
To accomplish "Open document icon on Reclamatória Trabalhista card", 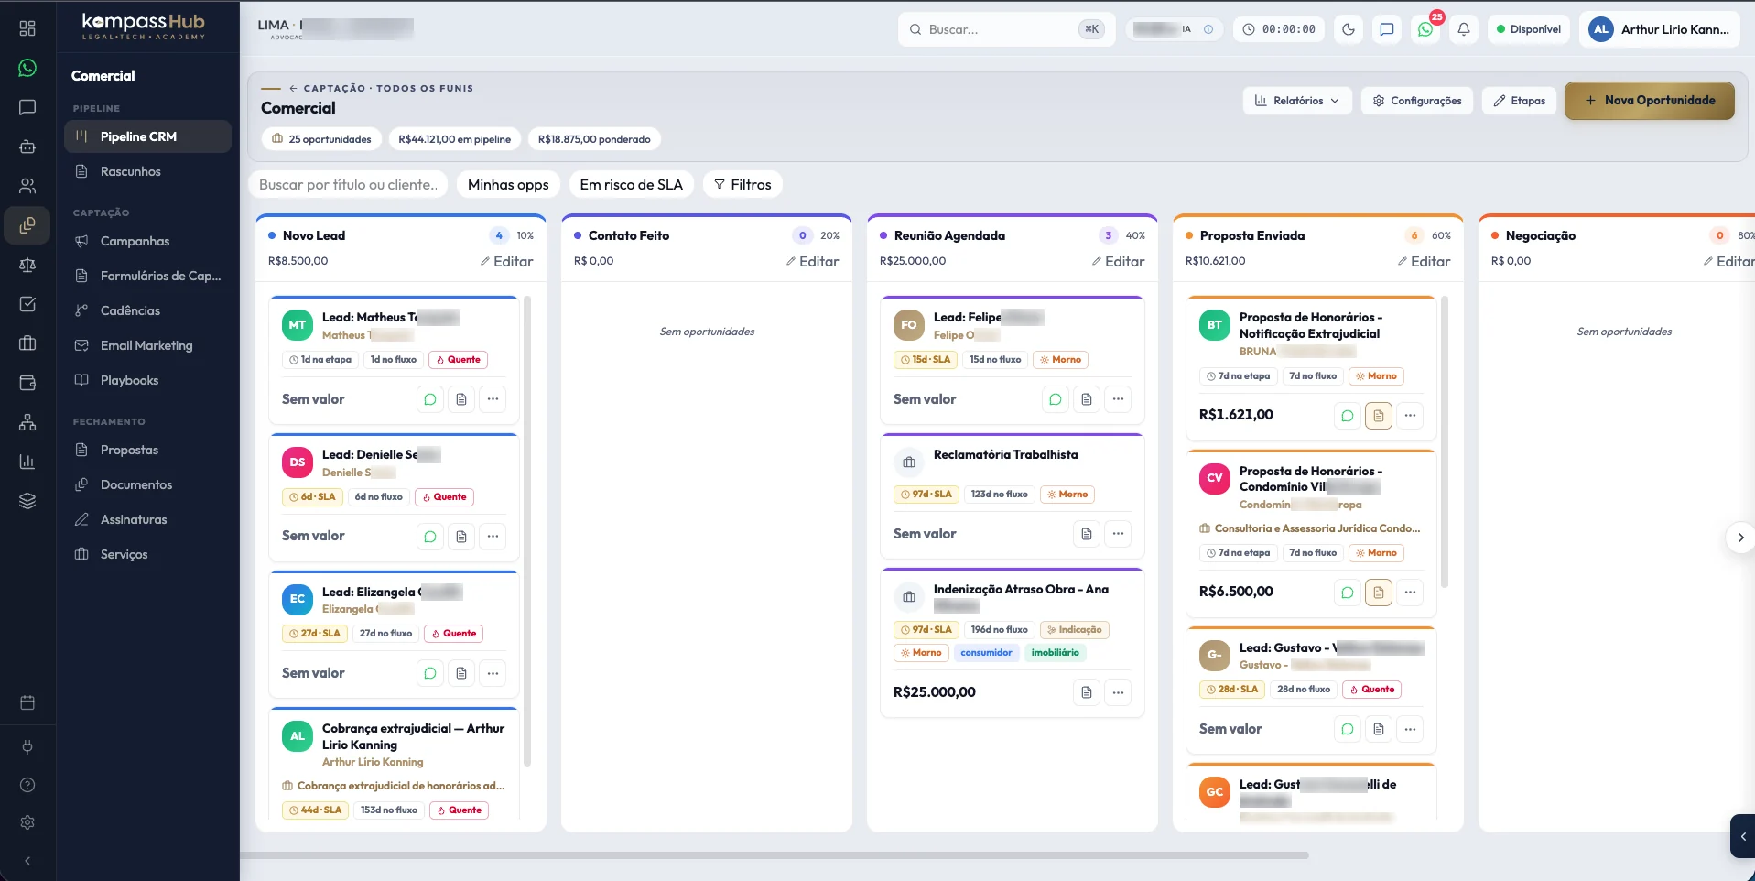I will pyautogui.click(x=1087, y=534).
